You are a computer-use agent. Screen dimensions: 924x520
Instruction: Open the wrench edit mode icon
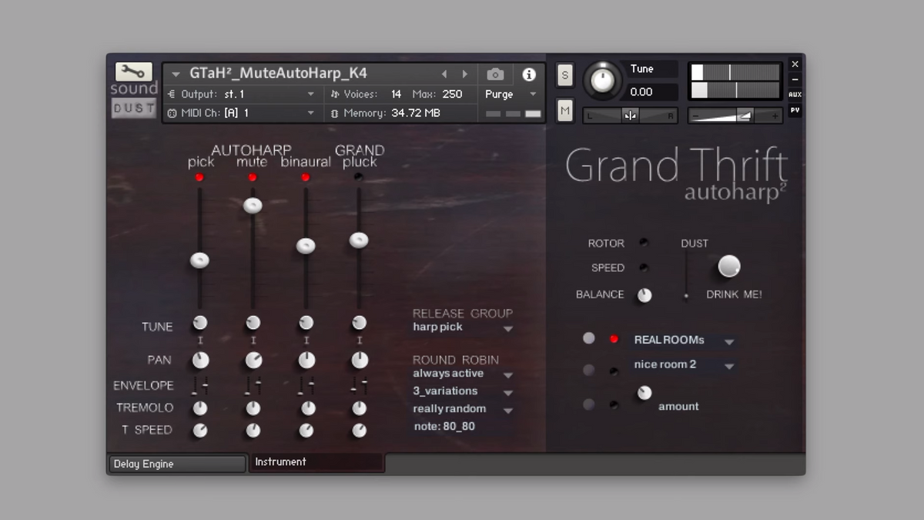coord(133,72)
